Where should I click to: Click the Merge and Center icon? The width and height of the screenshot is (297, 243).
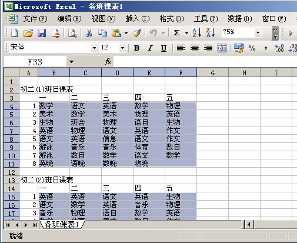coord(222,48)
